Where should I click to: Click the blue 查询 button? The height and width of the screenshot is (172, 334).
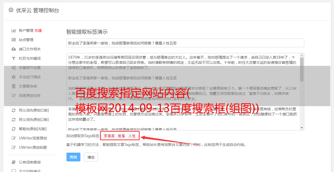pyautogui.click(x=73, y=157)
